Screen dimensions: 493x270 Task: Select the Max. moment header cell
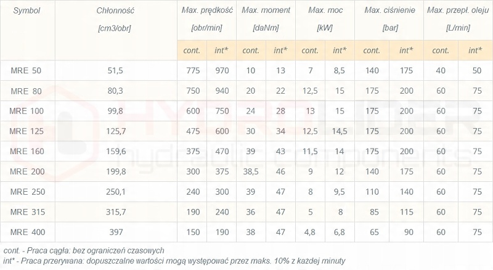266,11
